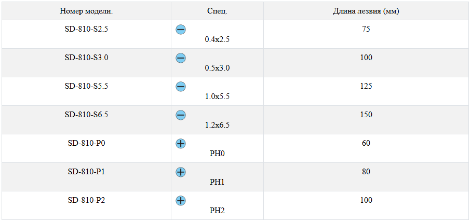Click the blade length value 60

[366, 143]
